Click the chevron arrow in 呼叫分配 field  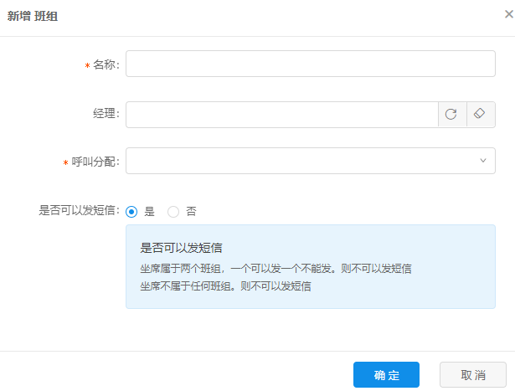[483, 161]
